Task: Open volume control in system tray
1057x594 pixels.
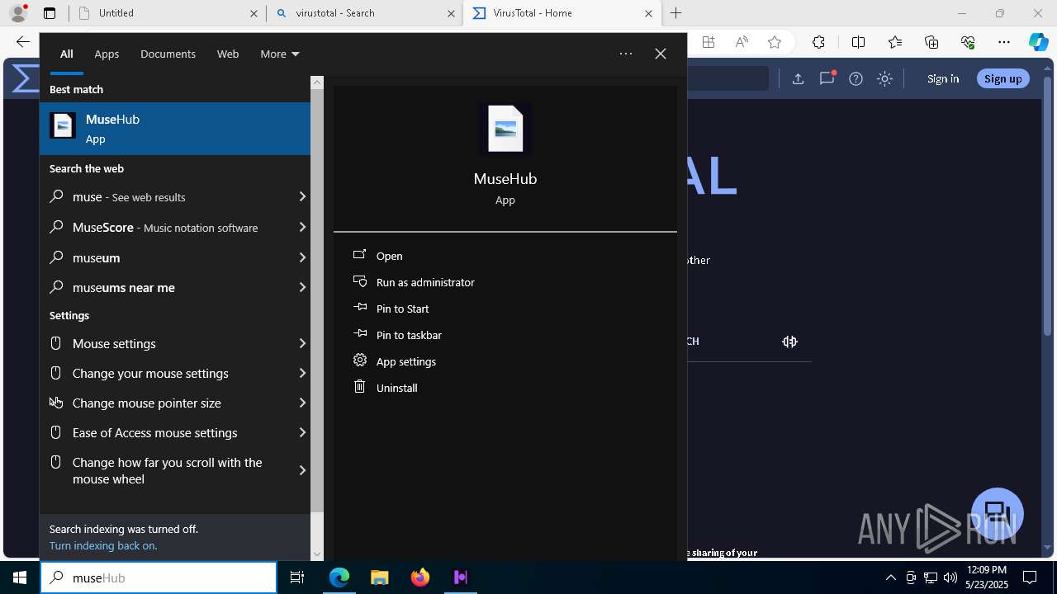Action: coord(950,577)
